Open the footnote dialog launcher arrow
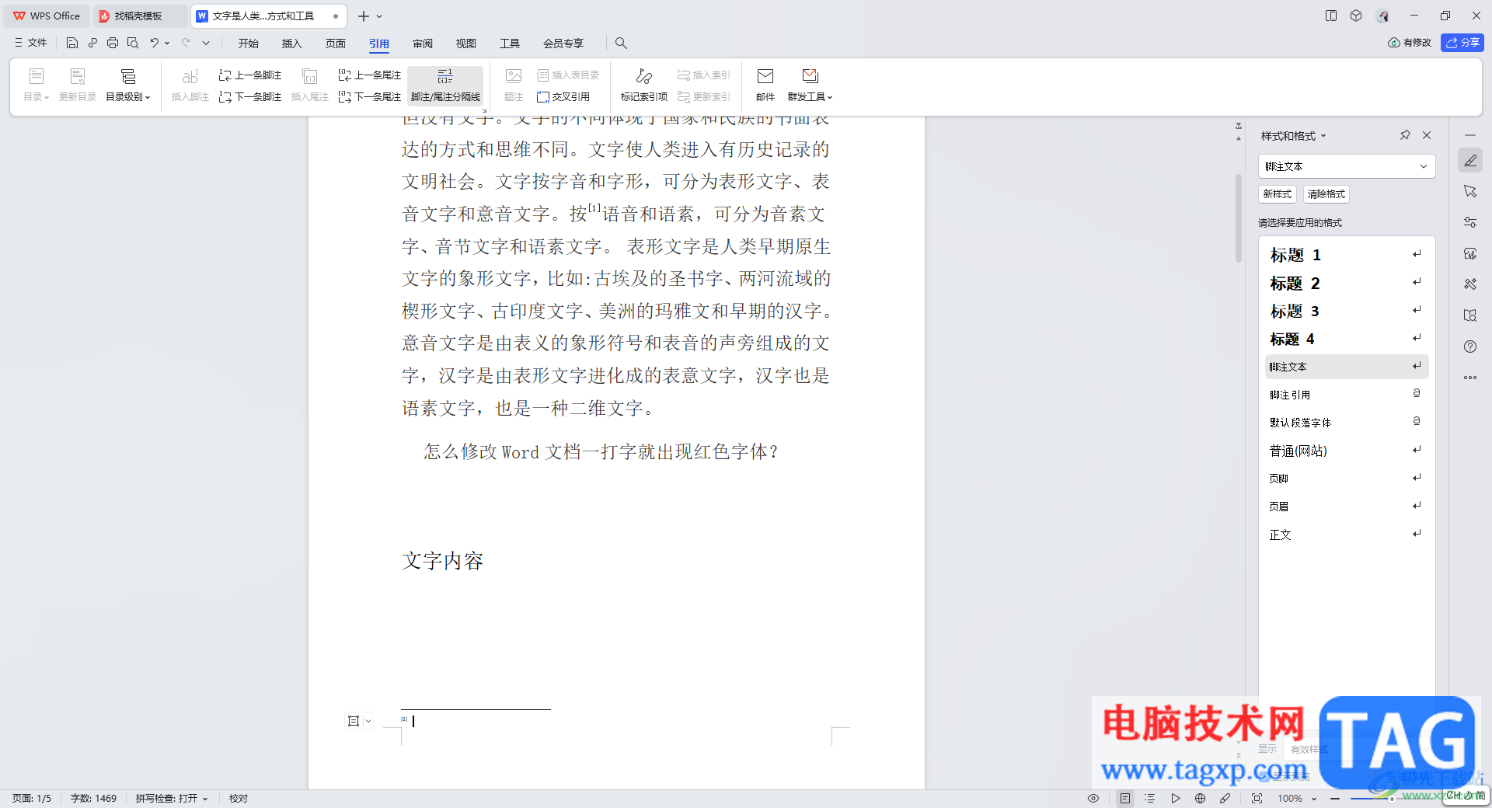The width and height of the screenshot is (1492, 808). point(483,111)
